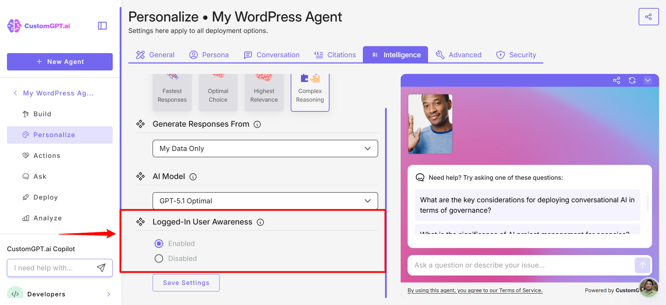Open the GPT-5.1 Optimal model dropdown

point(265,201)
